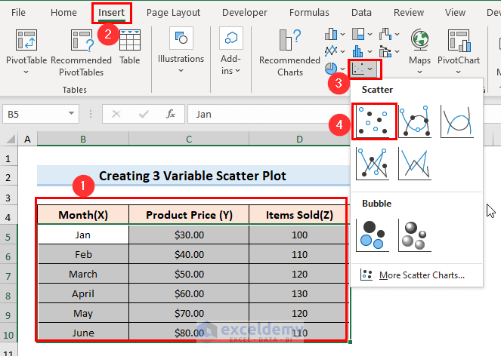Screen dimensions: 501x356
Task: Select the Insert ribbon tab
Action: 111,12
